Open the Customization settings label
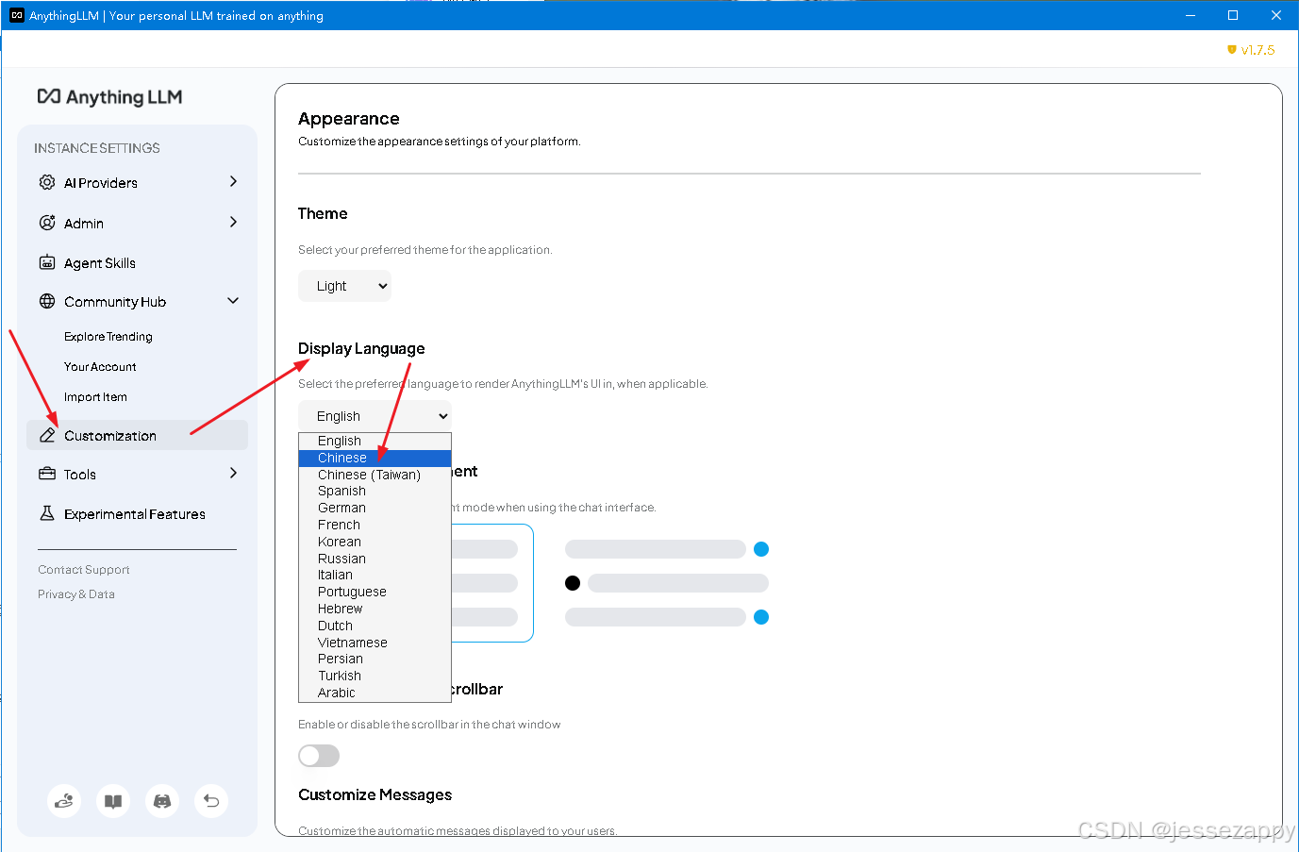Screen dimensions: 1299x852 (x=110, y=436)
